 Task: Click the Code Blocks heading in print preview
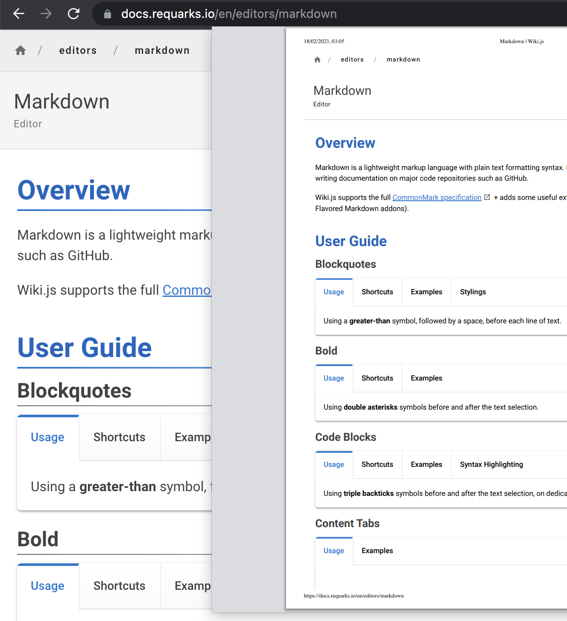346,437
